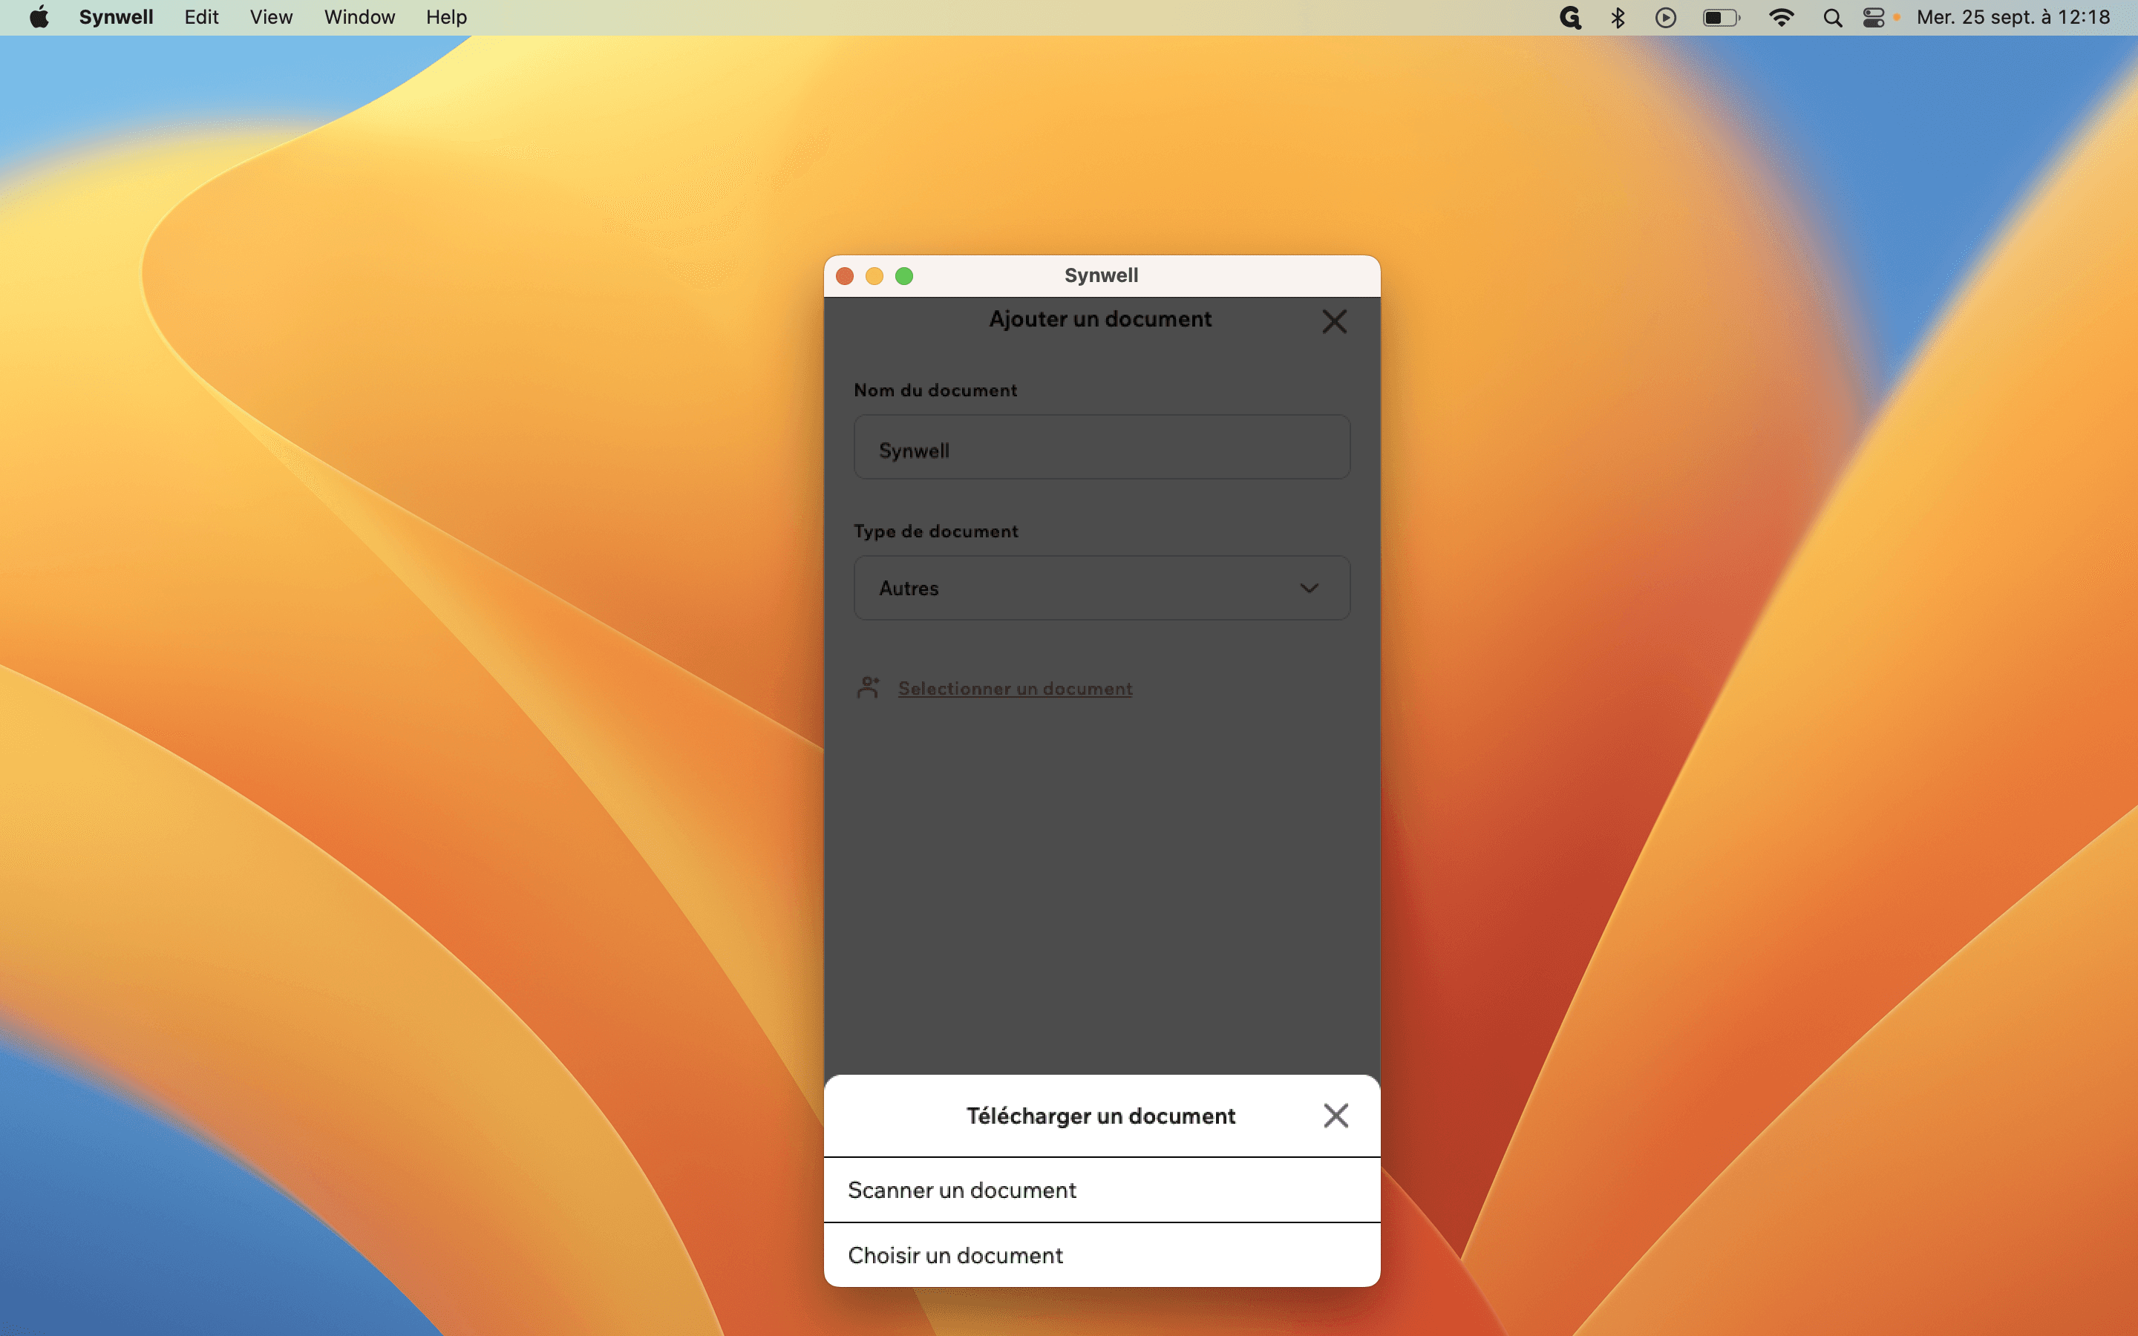2138x1336 pixels.
Task: Click the person icon beside Selectionner un document
Action: pyautogui.click(x=869, y=687)
